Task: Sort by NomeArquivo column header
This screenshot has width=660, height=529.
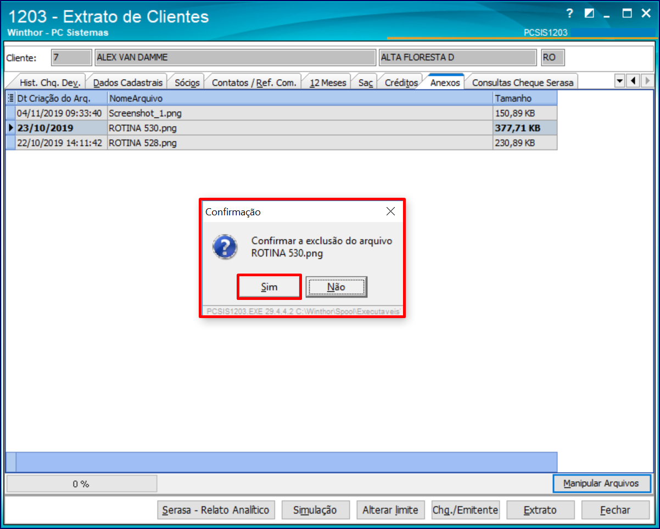Action: pos(300,98)
